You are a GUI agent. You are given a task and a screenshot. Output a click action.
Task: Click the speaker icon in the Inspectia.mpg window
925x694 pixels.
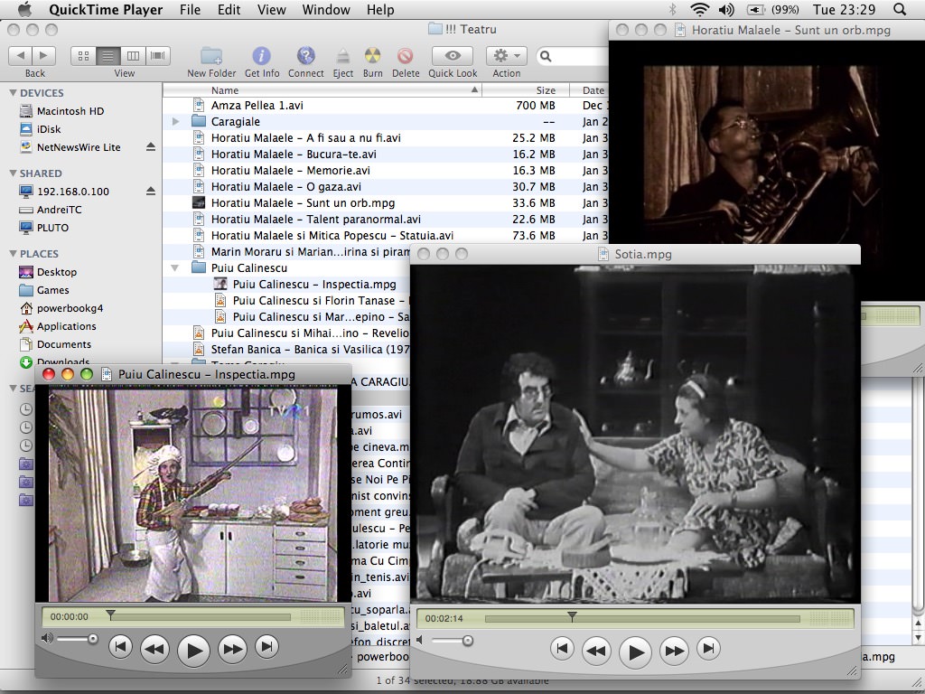coord(47,638)
